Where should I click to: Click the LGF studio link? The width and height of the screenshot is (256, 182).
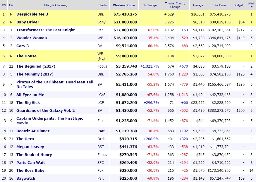[x=101, y=102]
